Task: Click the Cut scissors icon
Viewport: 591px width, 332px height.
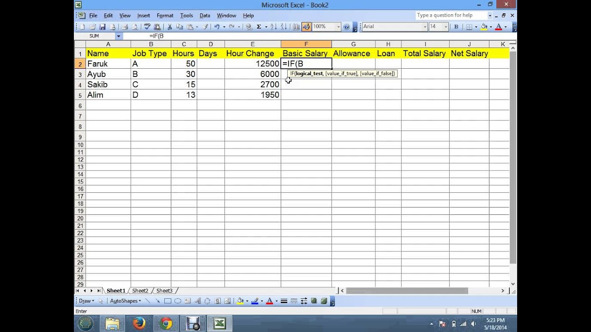Action: pyautogui.click(x=169, y=27)
